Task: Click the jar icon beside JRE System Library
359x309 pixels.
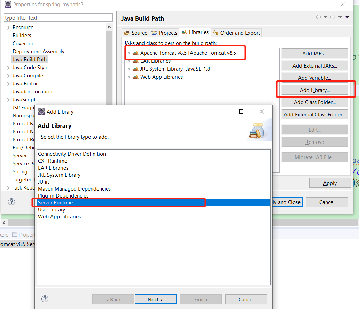Action: 135,69
